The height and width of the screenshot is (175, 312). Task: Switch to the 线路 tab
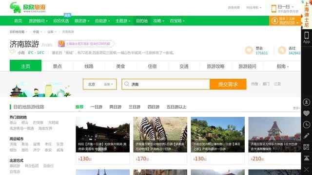click(x=89, y=66)
